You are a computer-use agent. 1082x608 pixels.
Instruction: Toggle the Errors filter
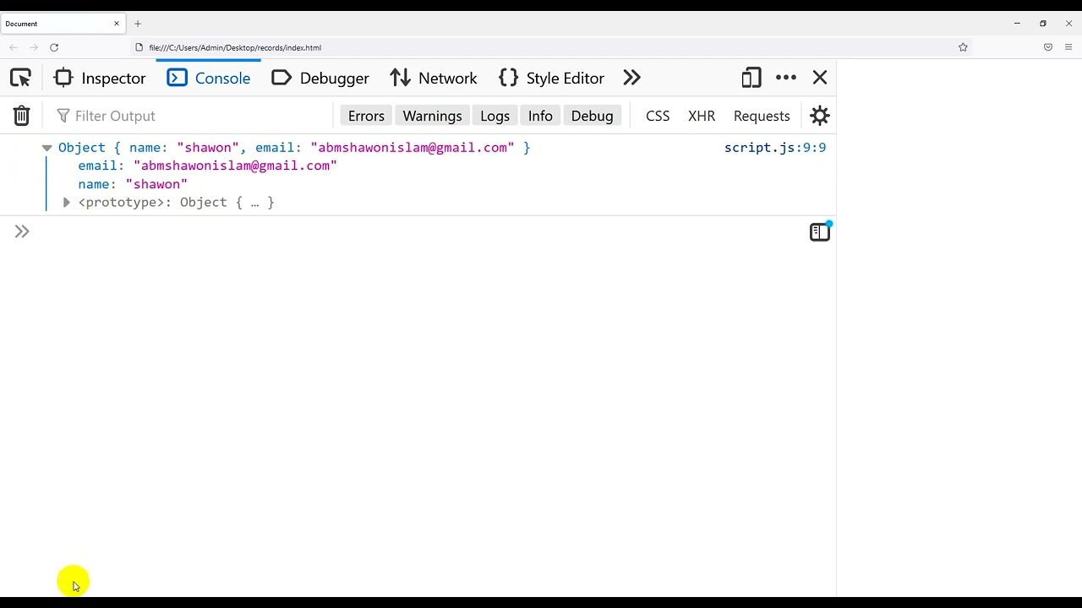[x=366, y=116]
